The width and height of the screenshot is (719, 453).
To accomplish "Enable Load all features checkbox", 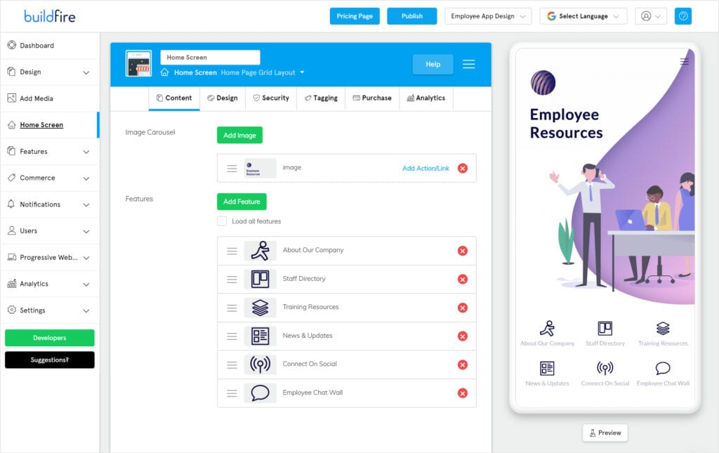I will (x=222, y=221).
